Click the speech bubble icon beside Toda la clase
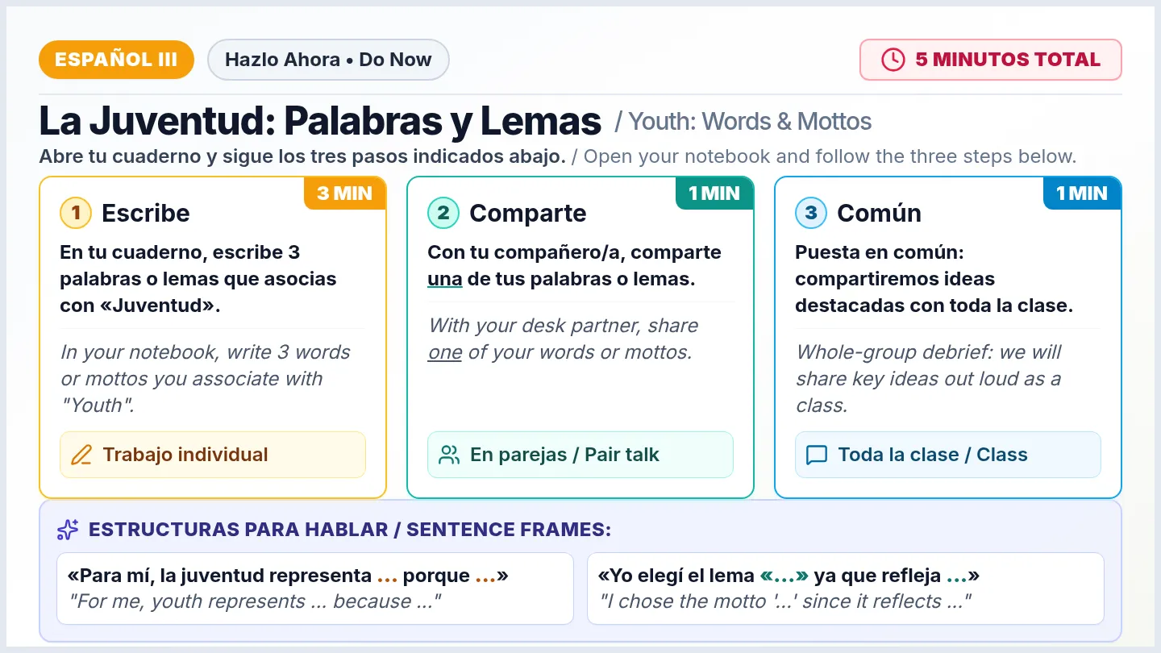1161x653 pixels. point(817,455)
